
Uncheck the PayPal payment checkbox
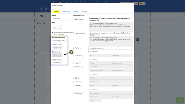click(x=74, y=48)
